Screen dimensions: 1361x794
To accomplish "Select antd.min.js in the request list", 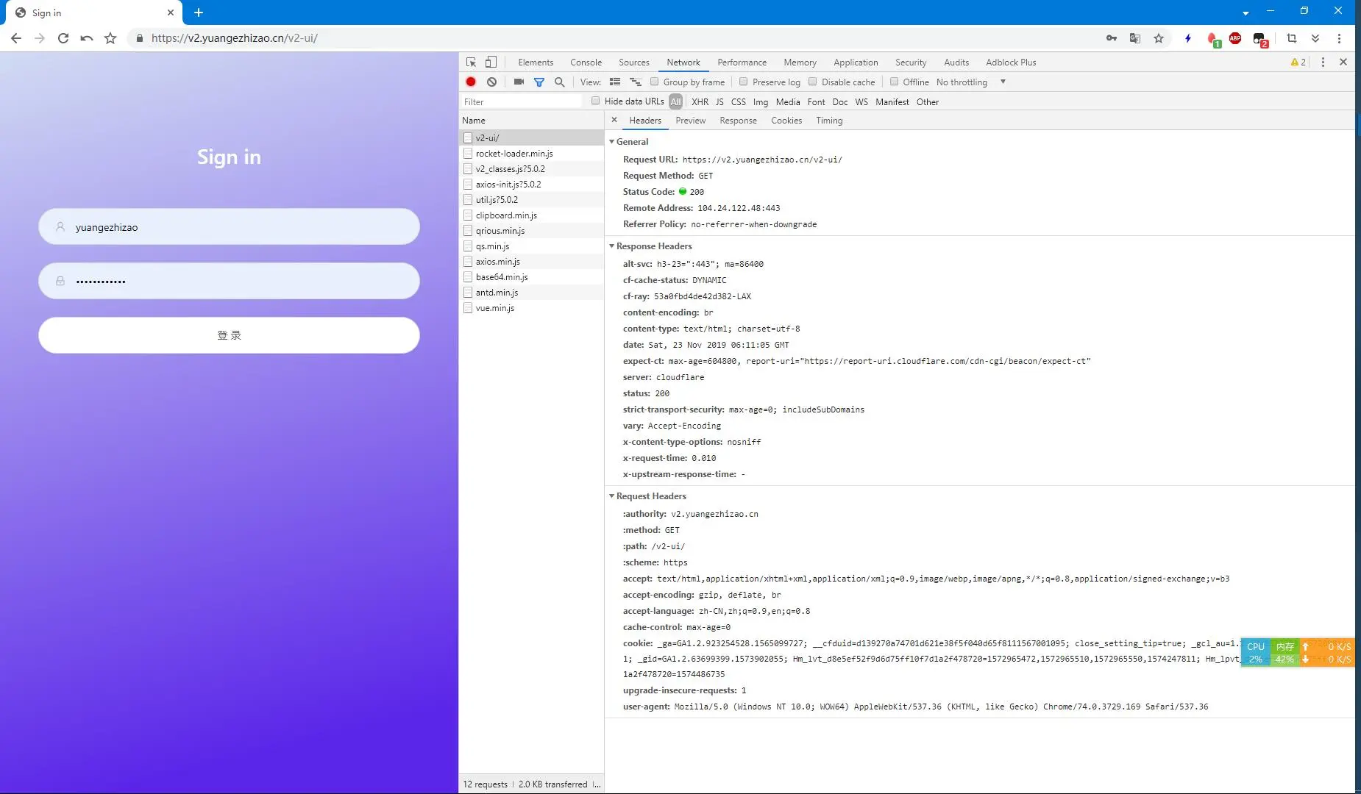I will click(497, 293).
